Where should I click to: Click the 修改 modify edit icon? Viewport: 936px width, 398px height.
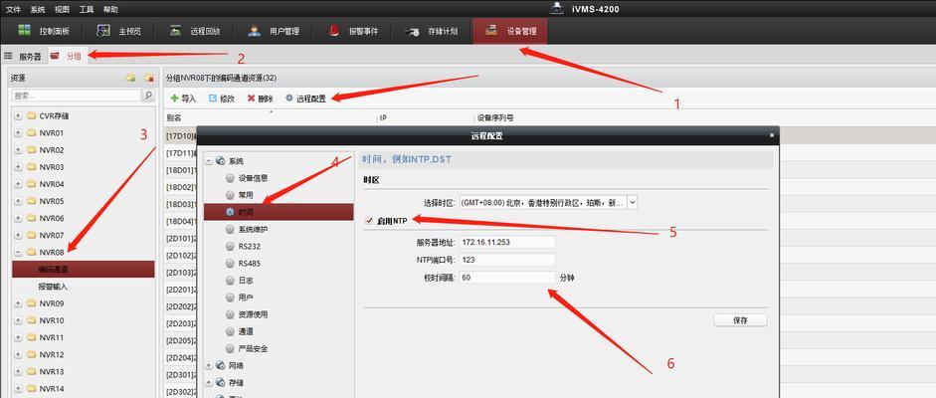click(213, 99)
